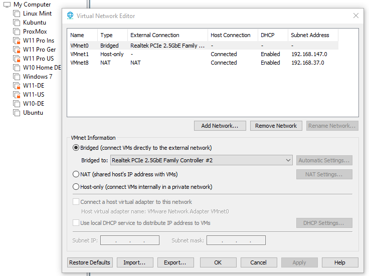Select Windows 7 in the library

coord(38,77)
